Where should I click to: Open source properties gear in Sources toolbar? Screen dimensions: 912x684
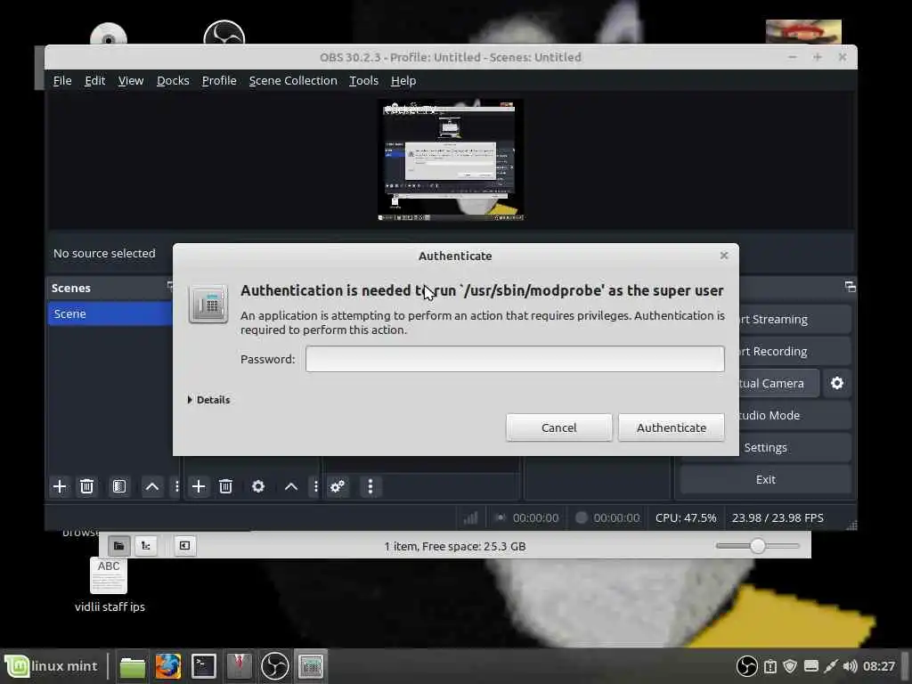pos(258,486)
